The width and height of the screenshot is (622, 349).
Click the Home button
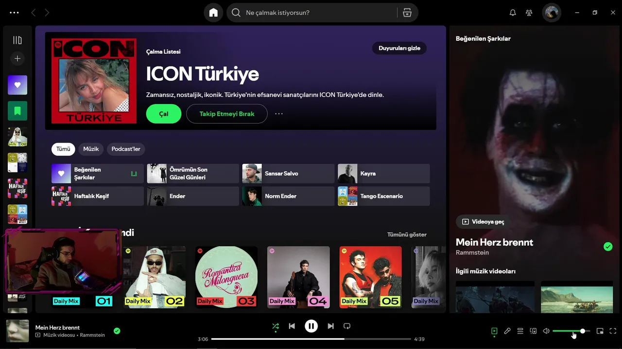[213, 13]
